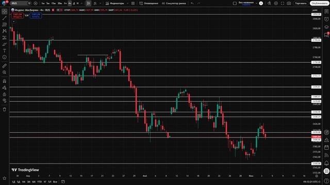Open the Fibonacci and Gann tools
This screenshot has width=330, height=185.
(5, 25)
